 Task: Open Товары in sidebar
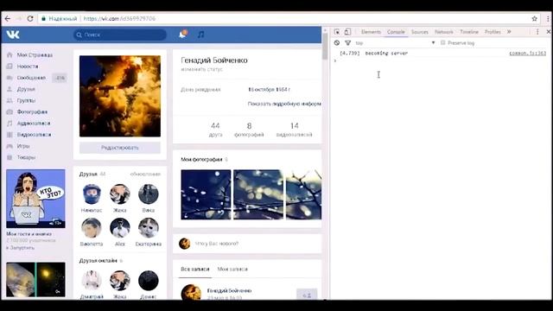pyautogui.click(x=26, y=157)
